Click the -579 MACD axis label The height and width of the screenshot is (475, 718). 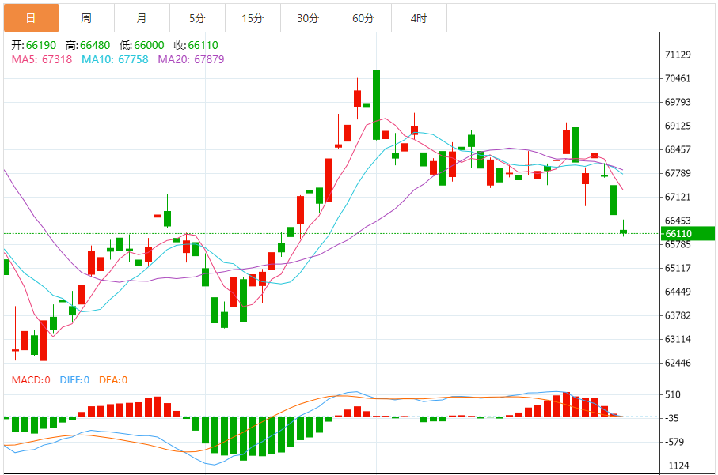click(675, 442)
